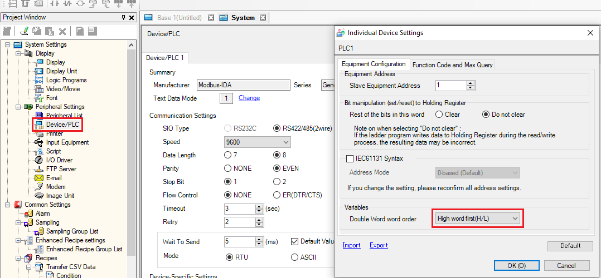Click the Export link
This screenshot has height=278, width=601.
(379, 245)
